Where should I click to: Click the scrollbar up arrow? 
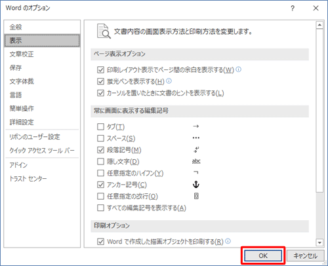click(x=319, y=25)
